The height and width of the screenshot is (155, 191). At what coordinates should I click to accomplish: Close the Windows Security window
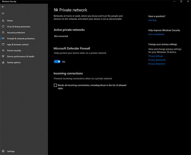point(188,2)
